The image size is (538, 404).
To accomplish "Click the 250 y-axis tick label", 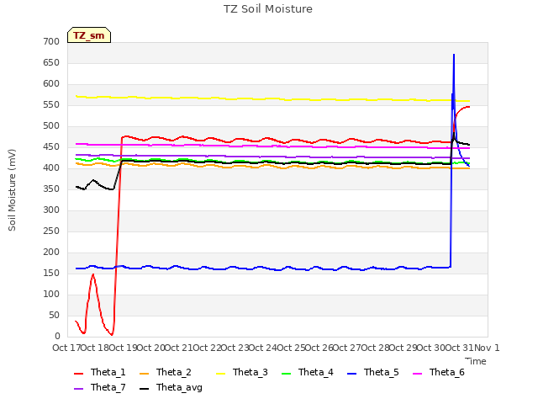I will pos(51,231).
